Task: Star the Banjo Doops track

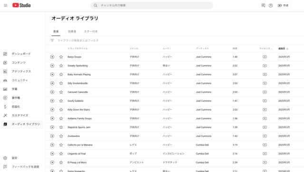Action: pyautogui.click(x=61, y=57)
